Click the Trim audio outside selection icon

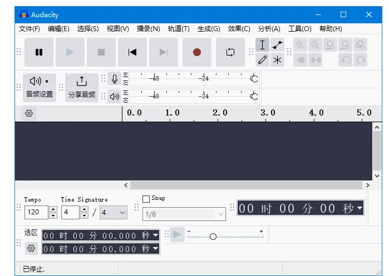(x=300, y=60)
